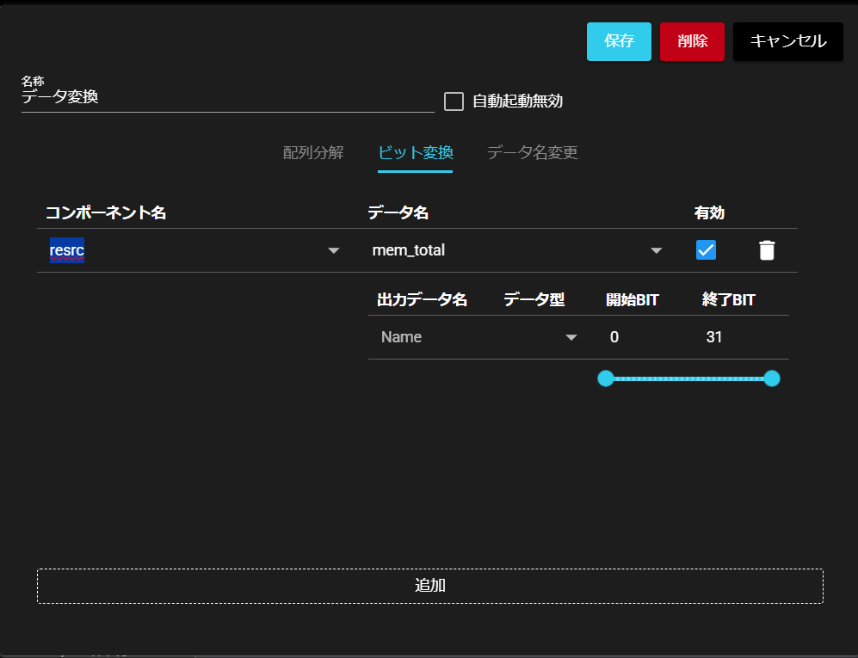This screenshot has width=858, height=658.
Task: Select the ビット変換 tab
Action: click(x=415, y=153)
